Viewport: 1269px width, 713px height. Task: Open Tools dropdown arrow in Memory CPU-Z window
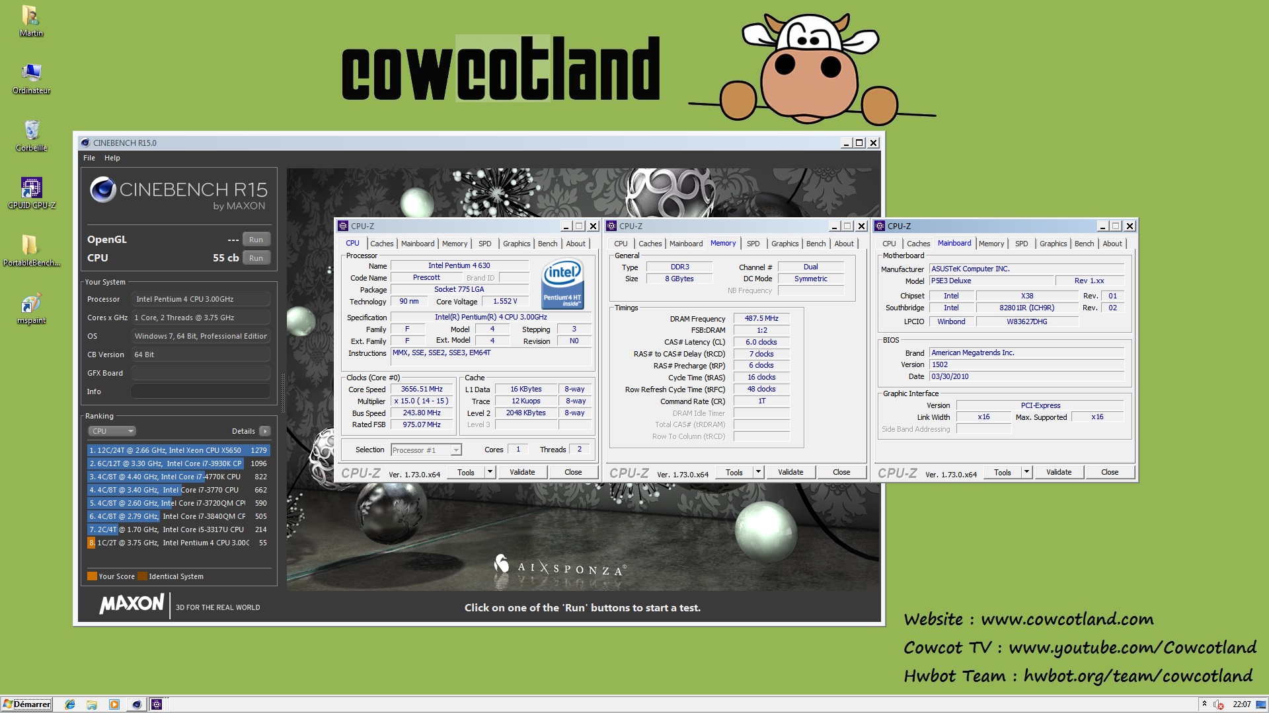(x=758, y=472)
